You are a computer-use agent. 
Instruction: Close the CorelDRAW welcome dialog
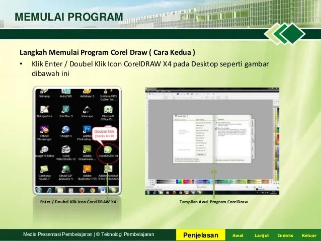(x=250, y=116)
